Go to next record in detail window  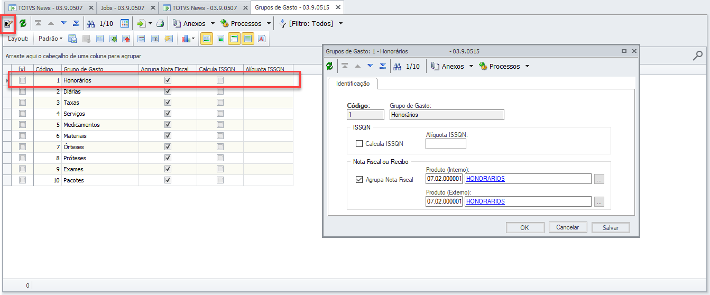(x=370, y=66)
